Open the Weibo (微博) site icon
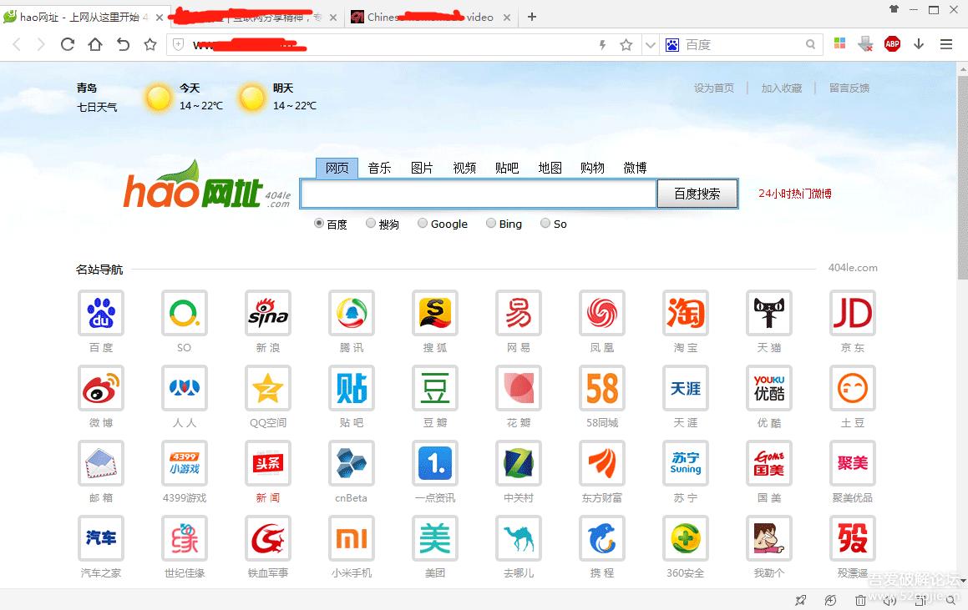This screenshot has width=968, height=610. pyautogui.click(x=101, y=388)
